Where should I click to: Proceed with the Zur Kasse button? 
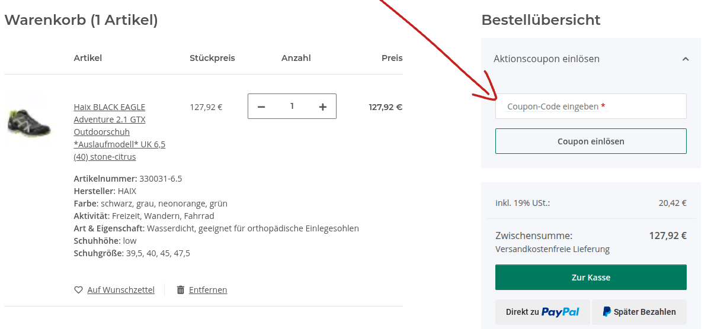pyautogui.click(x=591, y=278)
